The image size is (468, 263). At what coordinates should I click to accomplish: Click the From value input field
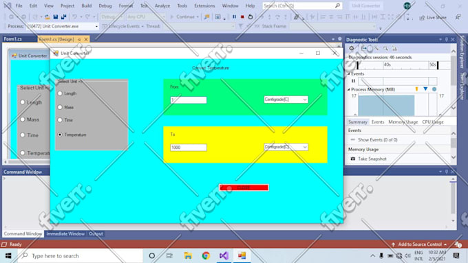189,100
